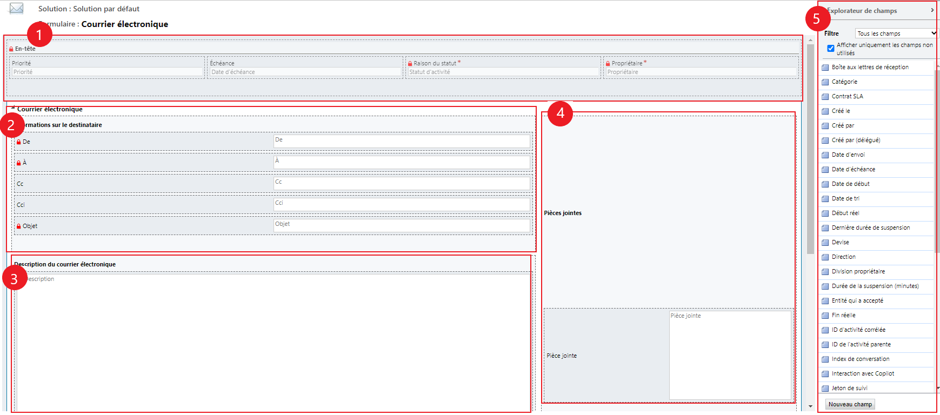Click the lock icon next to Raison du statut

[410, 64]
